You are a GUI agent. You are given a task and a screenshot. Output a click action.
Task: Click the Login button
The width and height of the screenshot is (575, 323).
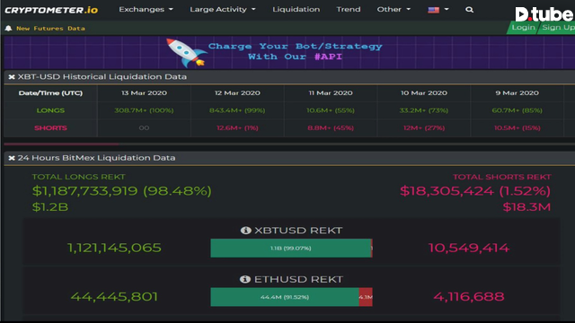523,28
